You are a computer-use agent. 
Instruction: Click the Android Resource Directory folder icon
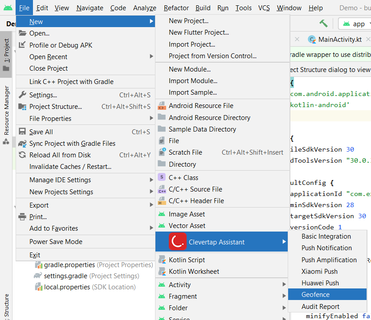pyautogui.click(x=162, y=117)
